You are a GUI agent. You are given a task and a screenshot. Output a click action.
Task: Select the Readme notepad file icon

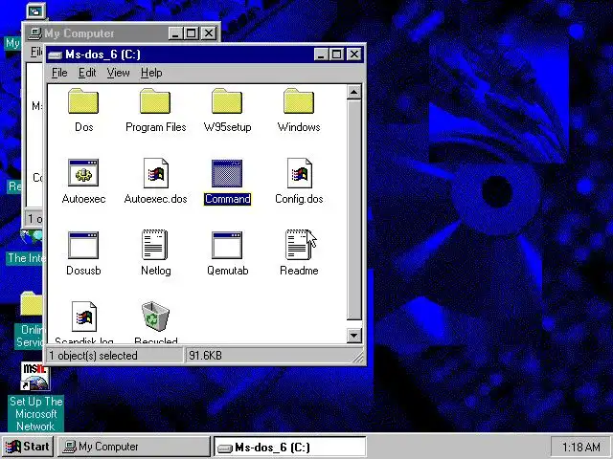[x=298, y=245]
